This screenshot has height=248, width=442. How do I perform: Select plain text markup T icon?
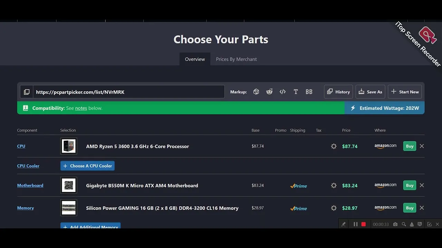click(x=296, y=92)
